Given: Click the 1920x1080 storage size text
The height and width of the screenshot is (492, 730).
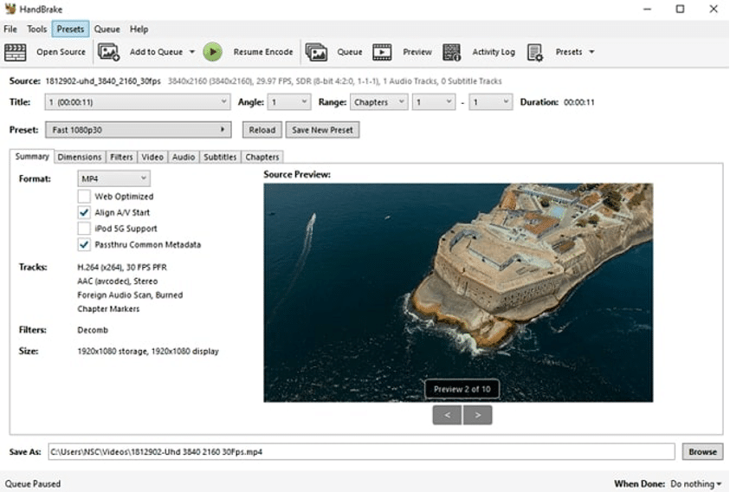Looking at the screenshot, I should click(x=148, y=352).
